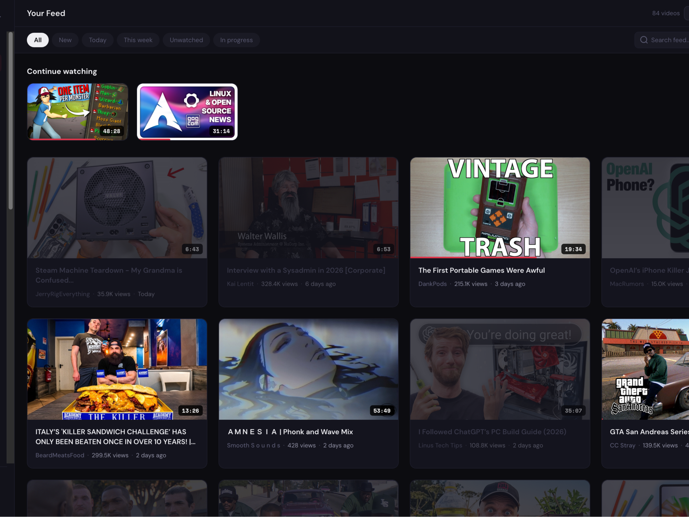Open I Followed ChatGPT's PC Build Guide title
The height and width of the screenshot is (517, 689).
pos(492,432)
